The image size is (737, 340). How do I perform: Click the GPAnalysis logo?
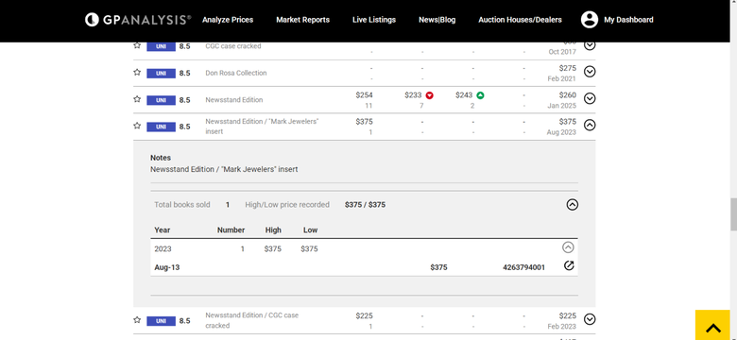click(138, 19)
